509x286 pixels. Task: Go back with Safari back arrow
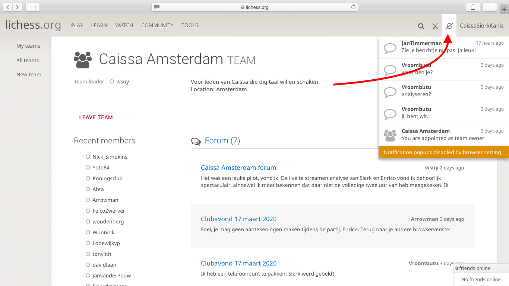click(x=8, y=7)
